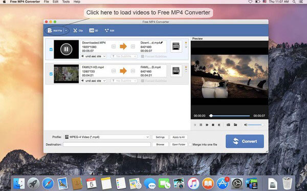Open the Apple menu

point(4,2)
